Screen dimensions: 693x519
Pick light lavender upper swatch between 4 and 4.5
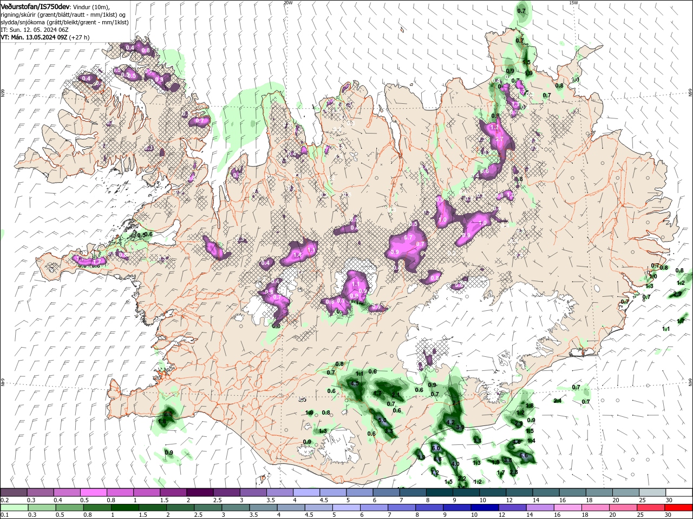[306, 493]
